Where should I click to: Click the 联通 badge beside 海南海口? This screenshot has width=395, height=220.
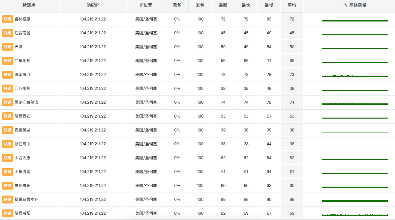tap(8, 75)
